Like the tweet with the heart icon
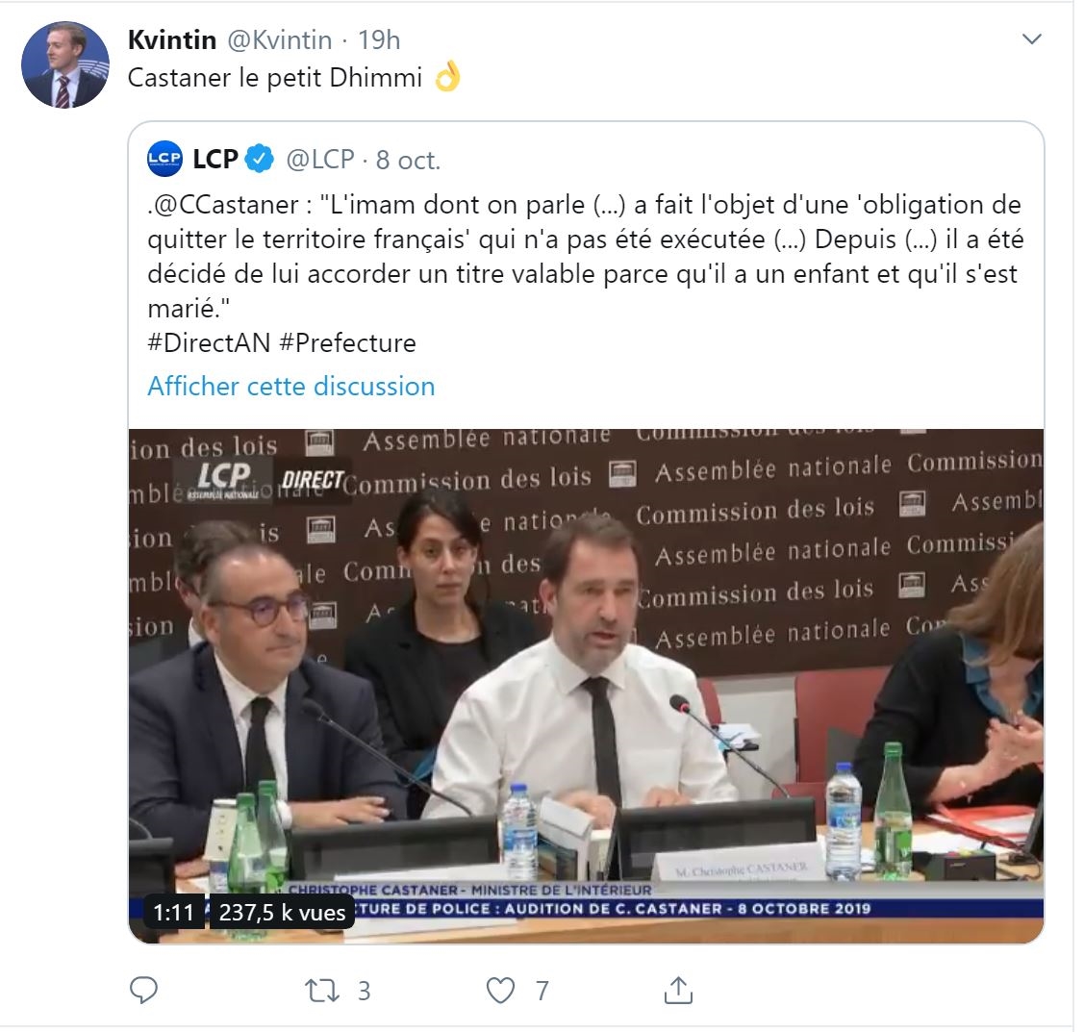Screen dimensions: 1084x1032 [x=500, y=991]
